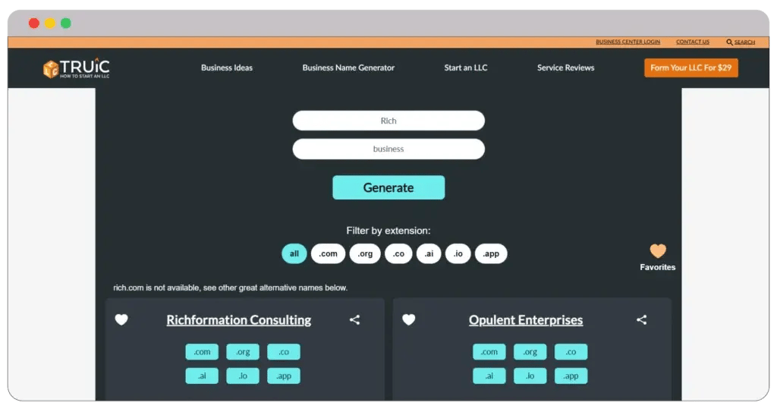Open the Business Center Login link
This screenshot has width=777, height=412.
pyautogui.click(x=628, y=42)
